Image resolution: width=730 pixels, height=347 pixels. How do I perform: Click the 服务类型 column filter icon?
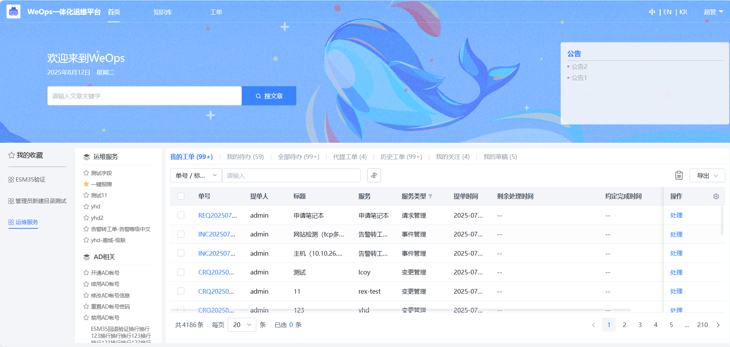coord(430,197)
